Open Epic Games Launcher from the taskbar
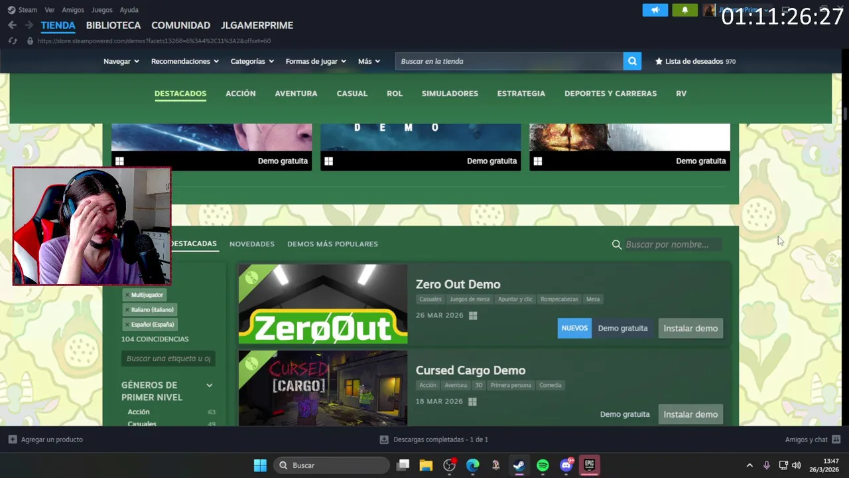 pos(589,465)
